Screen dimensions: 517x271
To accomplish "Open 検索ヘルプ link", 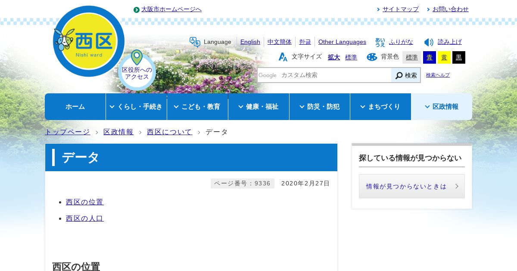I will (438, 75).
